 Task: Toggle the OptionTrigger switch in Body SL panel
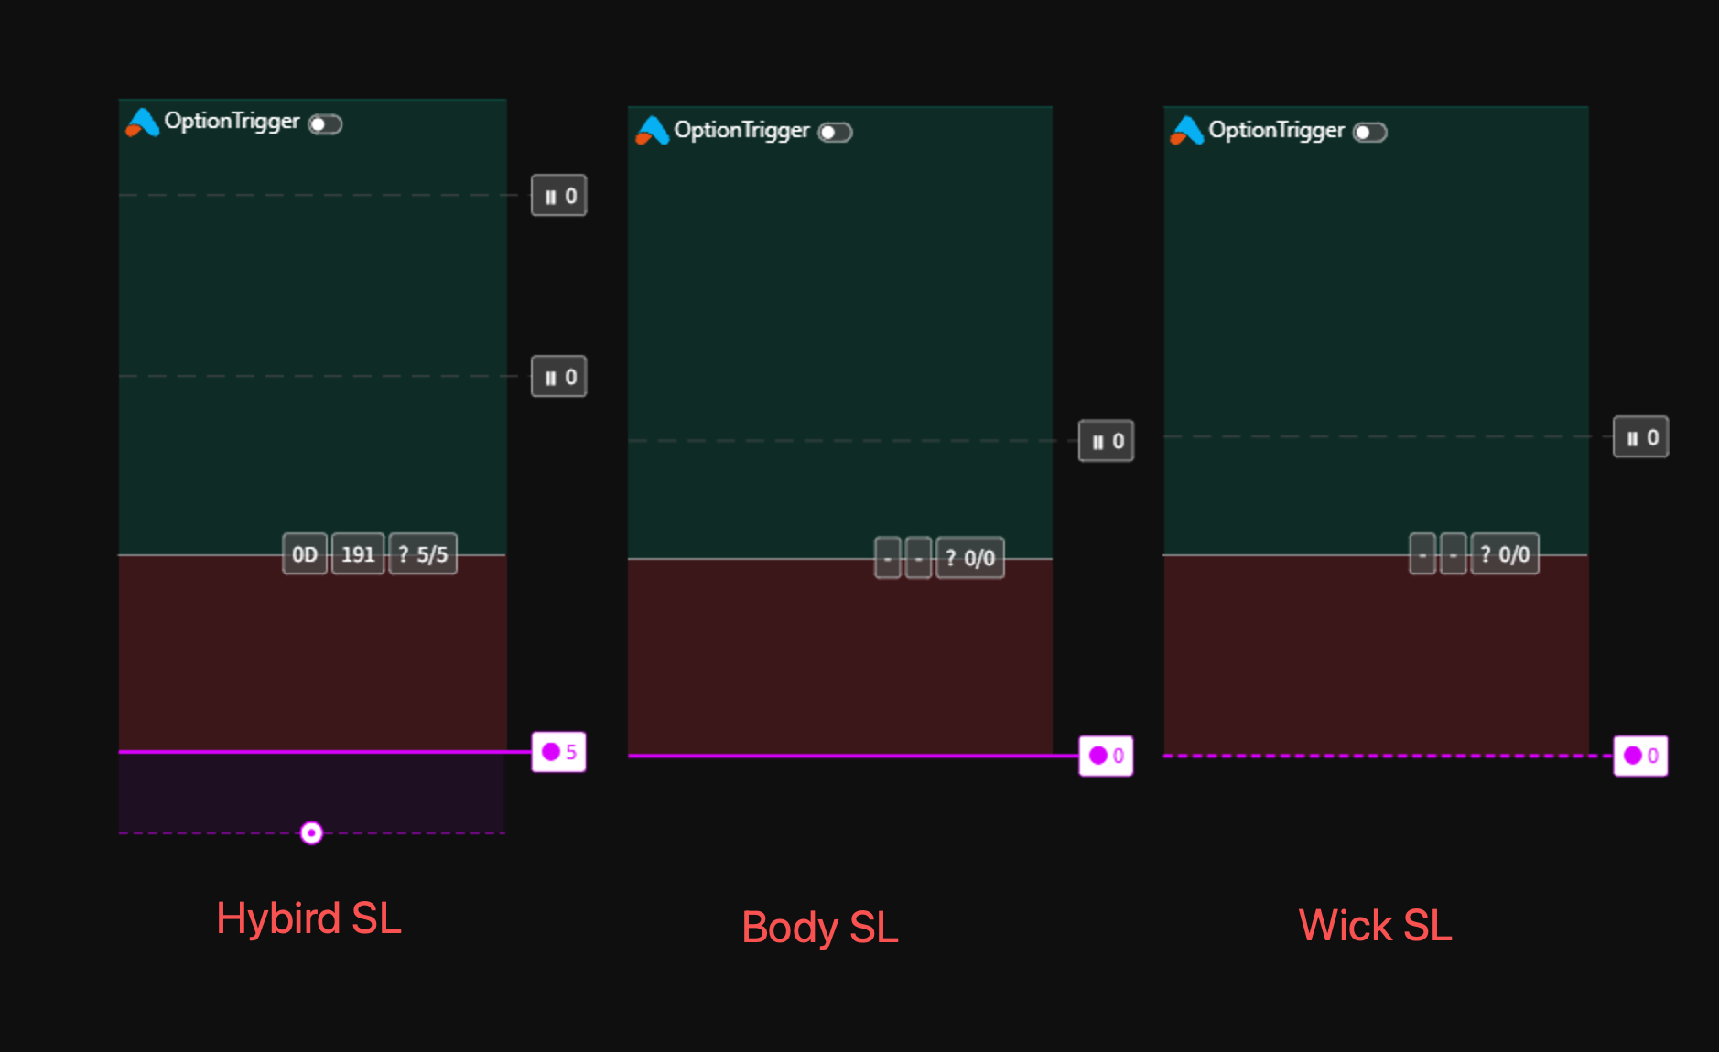pyautogui.click(x=835, y=133)
